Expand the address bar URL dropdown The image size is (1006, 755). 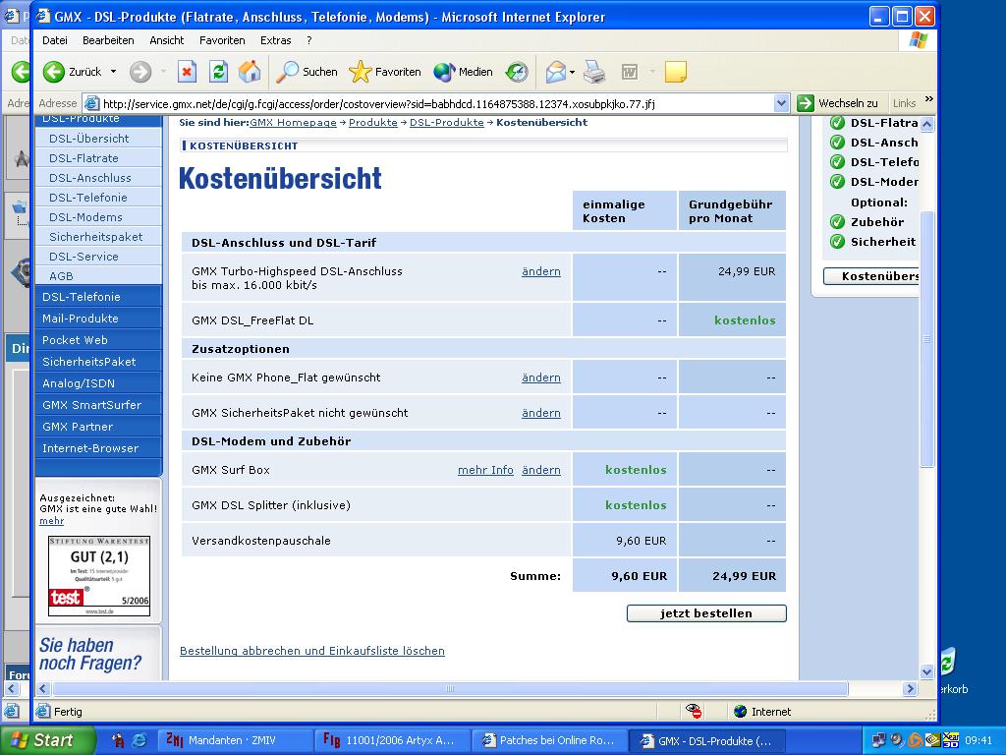coord(781,103)
